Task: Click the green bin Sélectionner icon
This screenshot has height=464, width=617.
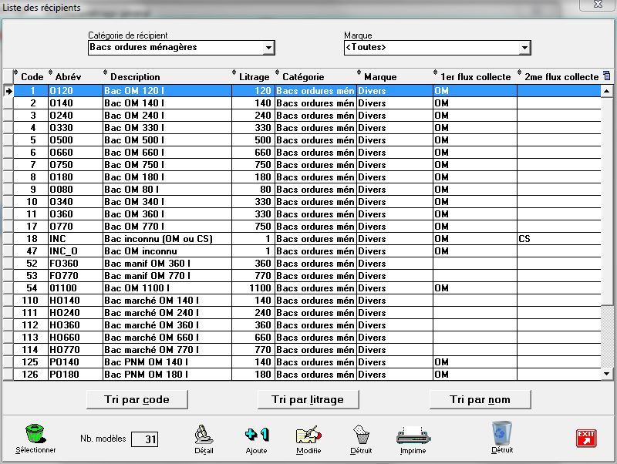Action: pos(35,433)
